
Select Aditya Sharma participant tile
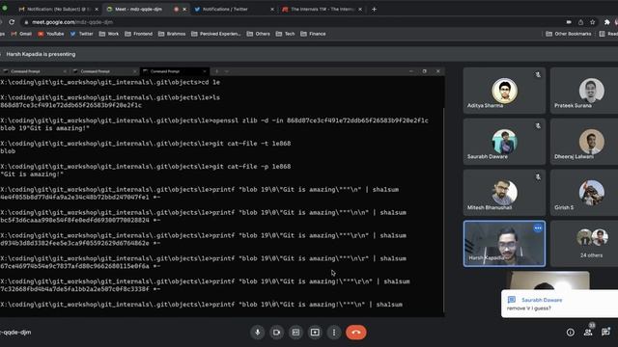point(504,91)
